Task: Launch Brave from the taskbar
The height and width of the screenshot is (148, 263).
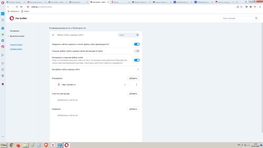Action: tap(46, 145)
